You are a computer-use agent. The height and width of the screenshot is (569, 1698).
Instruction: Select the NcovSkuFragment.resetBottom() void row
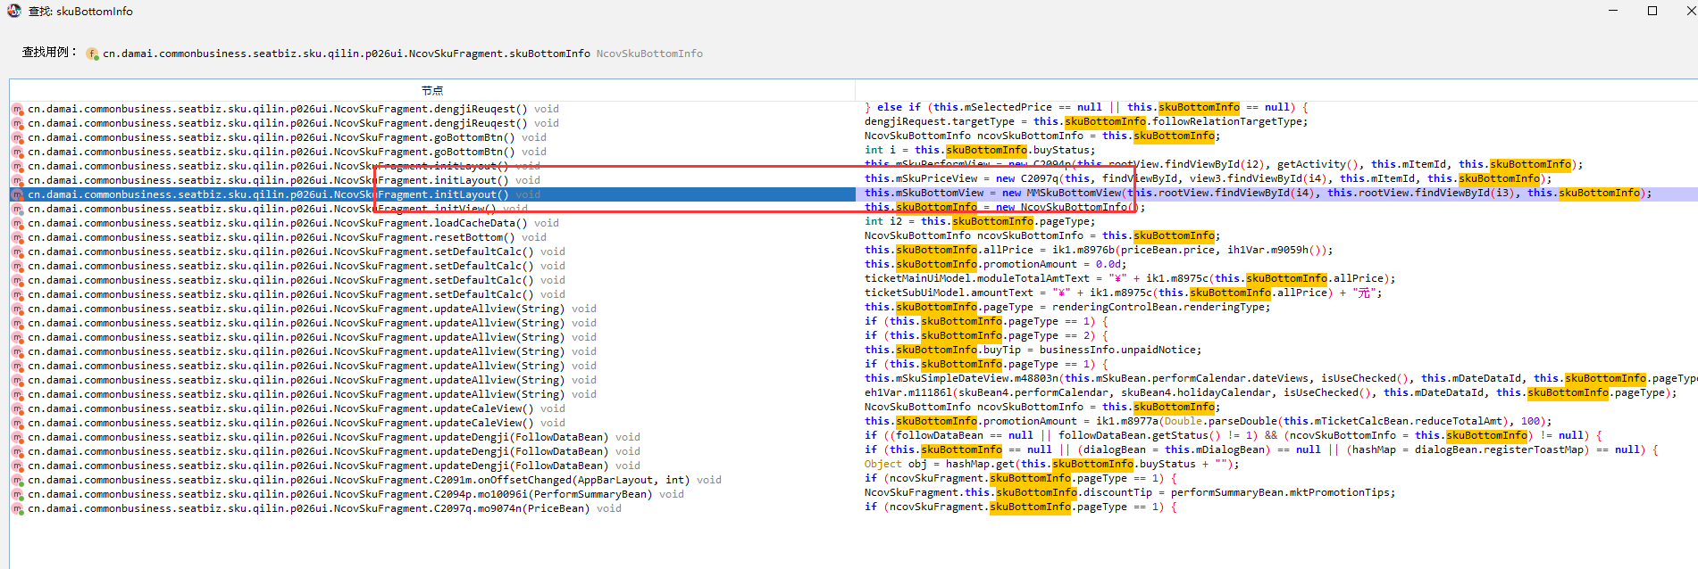(432, 237)
